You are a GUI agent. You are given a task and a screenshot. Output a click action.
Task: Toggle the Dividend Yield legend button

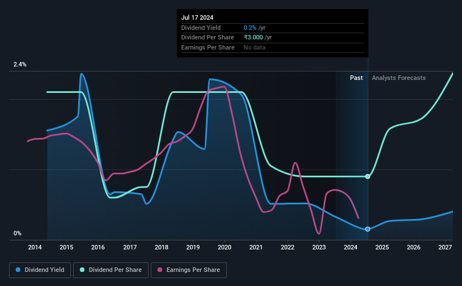40,270
